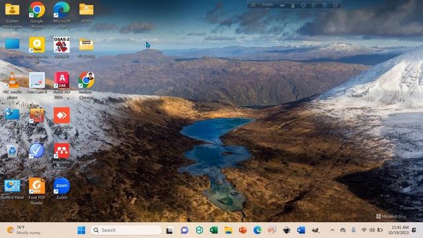This screenshot has height=238, width=423.
Task: Open the black diamond Inkscape taskbar icon
Action: [286, 230]
